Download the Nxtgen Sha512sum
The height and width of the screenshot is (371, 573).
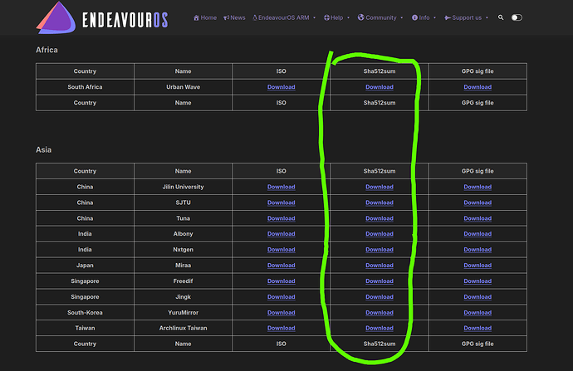tap(380, 249)
